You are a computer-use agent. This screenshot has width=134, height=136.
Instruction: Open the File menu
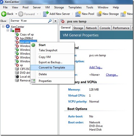point(5,7)
